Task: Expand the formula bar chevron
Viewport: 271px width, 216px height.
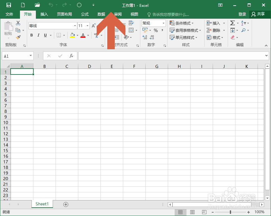Action: coord(266,56)
